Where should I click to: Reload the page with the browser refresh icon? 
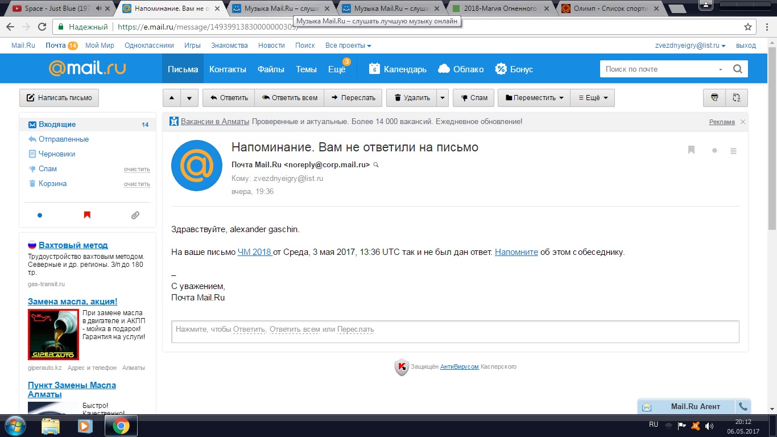(42, 27)
